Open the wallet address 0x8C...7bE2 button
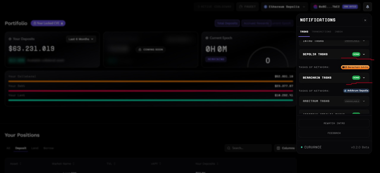The height and width of the screenshot is (173, 380). (x=335, y=7)
